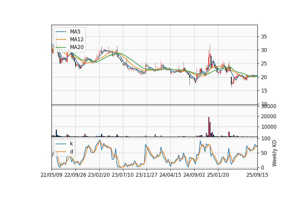The width and height of the screenshot is (286, 206).
Task: Click the MA5 legend label
Action: point(75,32)
